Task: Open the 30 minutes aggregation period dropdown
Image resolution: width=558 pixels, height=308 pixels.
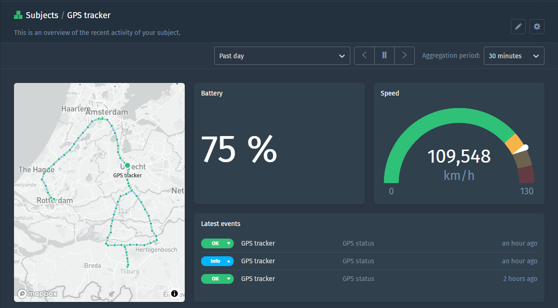Action: click(x=514, y=56)
